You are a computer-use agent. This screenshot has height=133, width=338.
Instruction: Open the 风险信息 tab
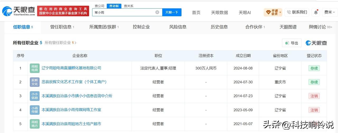(178, 27)
